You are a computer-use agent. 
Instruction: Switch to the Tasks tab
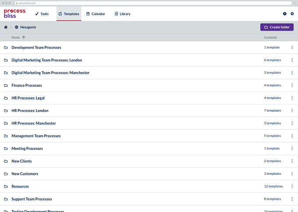[x=42, y=14]
